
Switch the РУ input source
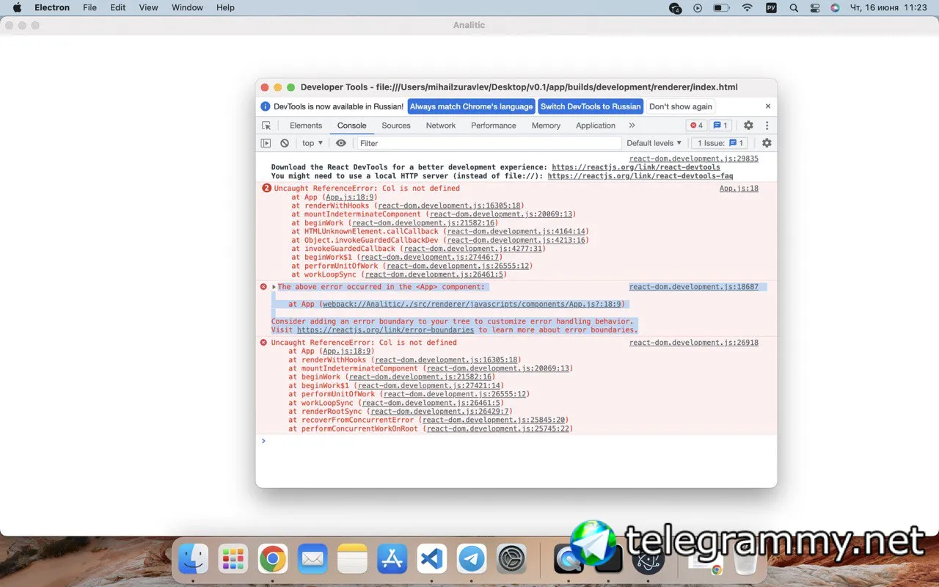click(771, 7)
